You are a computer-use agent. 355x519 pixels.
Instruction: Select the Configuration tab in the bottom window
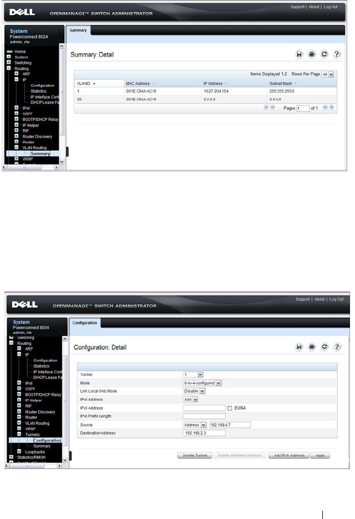[85, 323]
